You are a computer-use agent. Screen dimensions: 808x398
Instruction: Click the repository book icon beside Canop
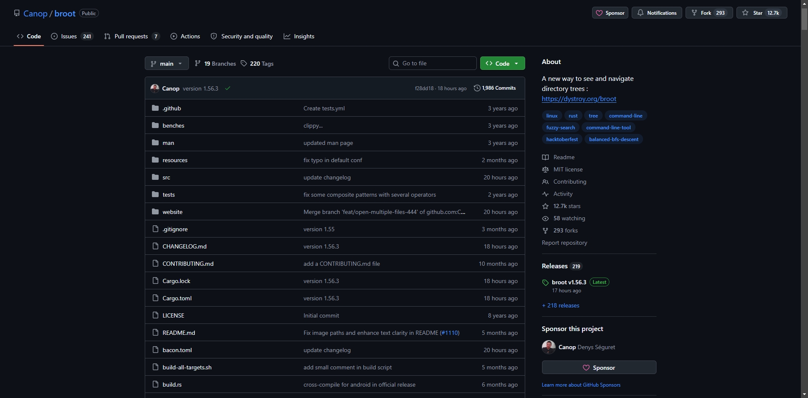click(x=17, y=13)
